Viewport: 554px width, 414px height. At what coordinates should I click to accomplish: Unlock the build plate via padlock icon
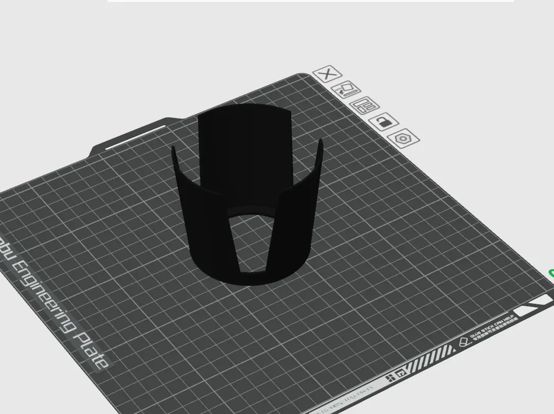[383, 122]
